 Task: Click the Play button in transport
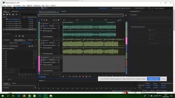tap(63, 76)
